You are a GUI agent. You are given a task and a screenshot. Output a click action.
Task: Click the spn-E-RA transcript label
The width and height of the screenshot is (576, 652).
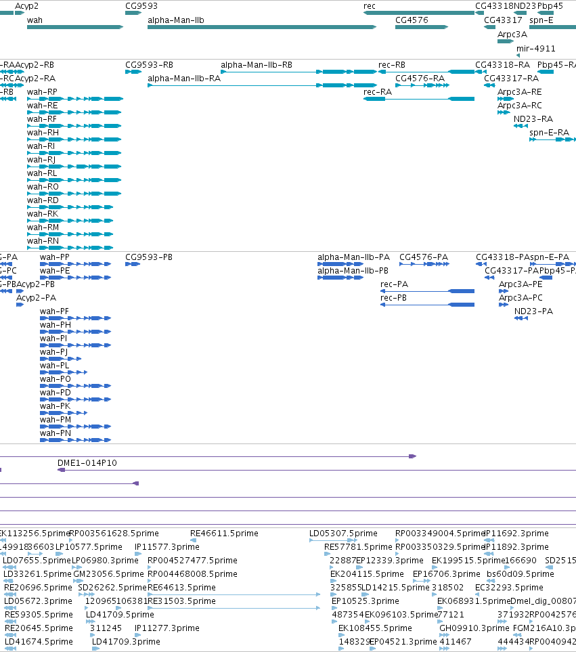coord(549,132)
